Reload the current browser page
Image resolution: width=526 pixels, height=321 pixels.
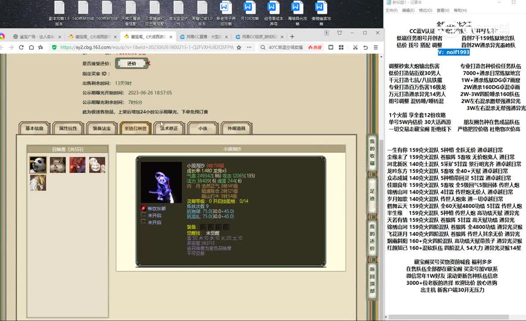(x=21, y=47)
